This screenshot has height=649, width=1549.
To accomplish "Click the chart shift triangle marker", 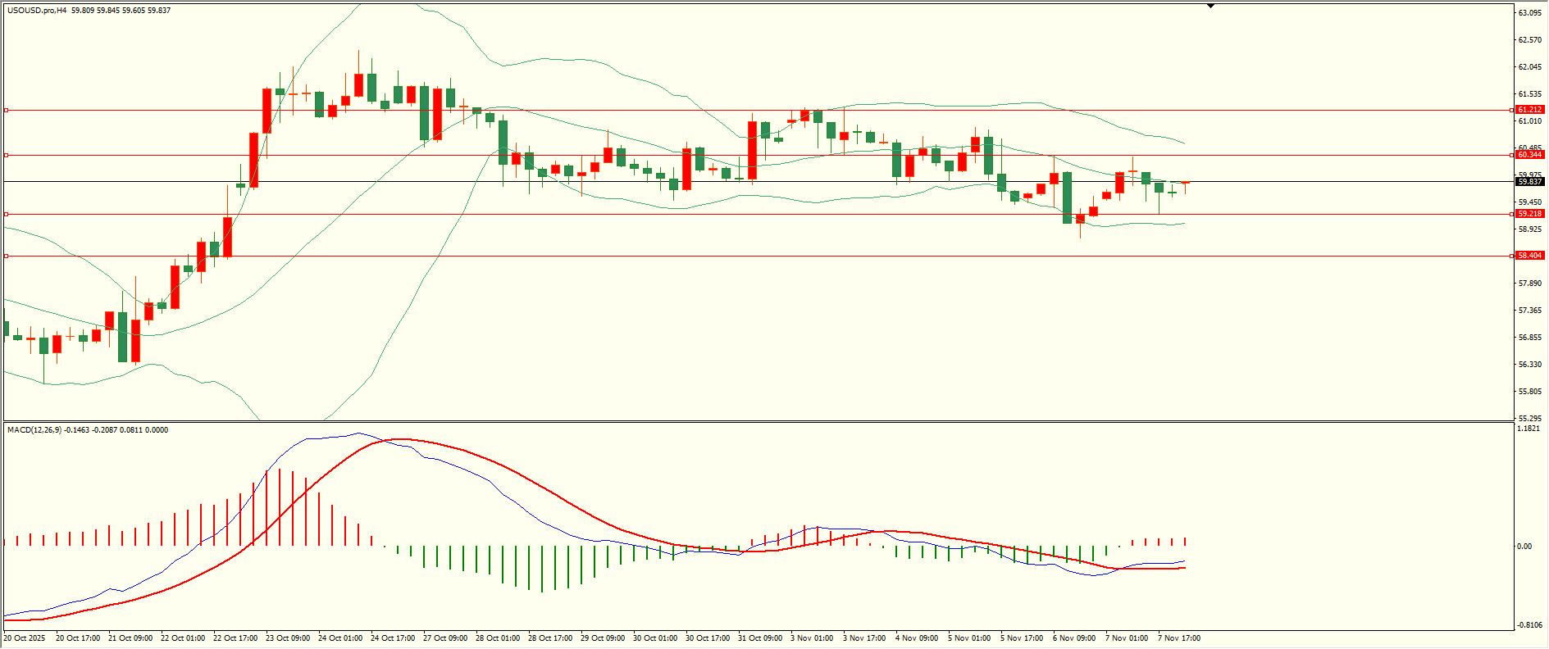I will [1210, 6].
